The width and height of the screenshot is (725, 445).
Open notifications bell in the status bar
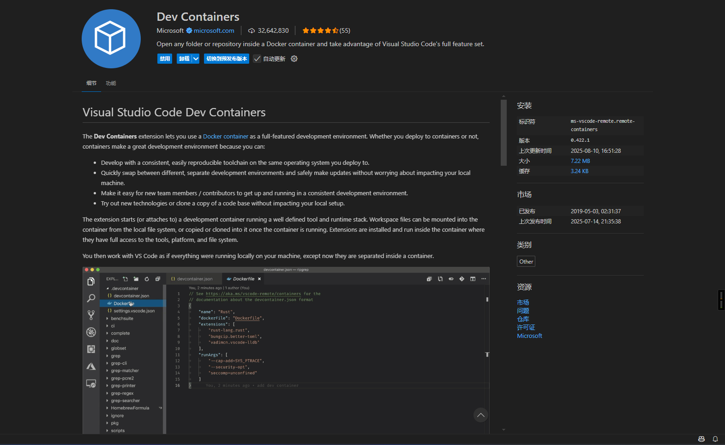(715, 439)
